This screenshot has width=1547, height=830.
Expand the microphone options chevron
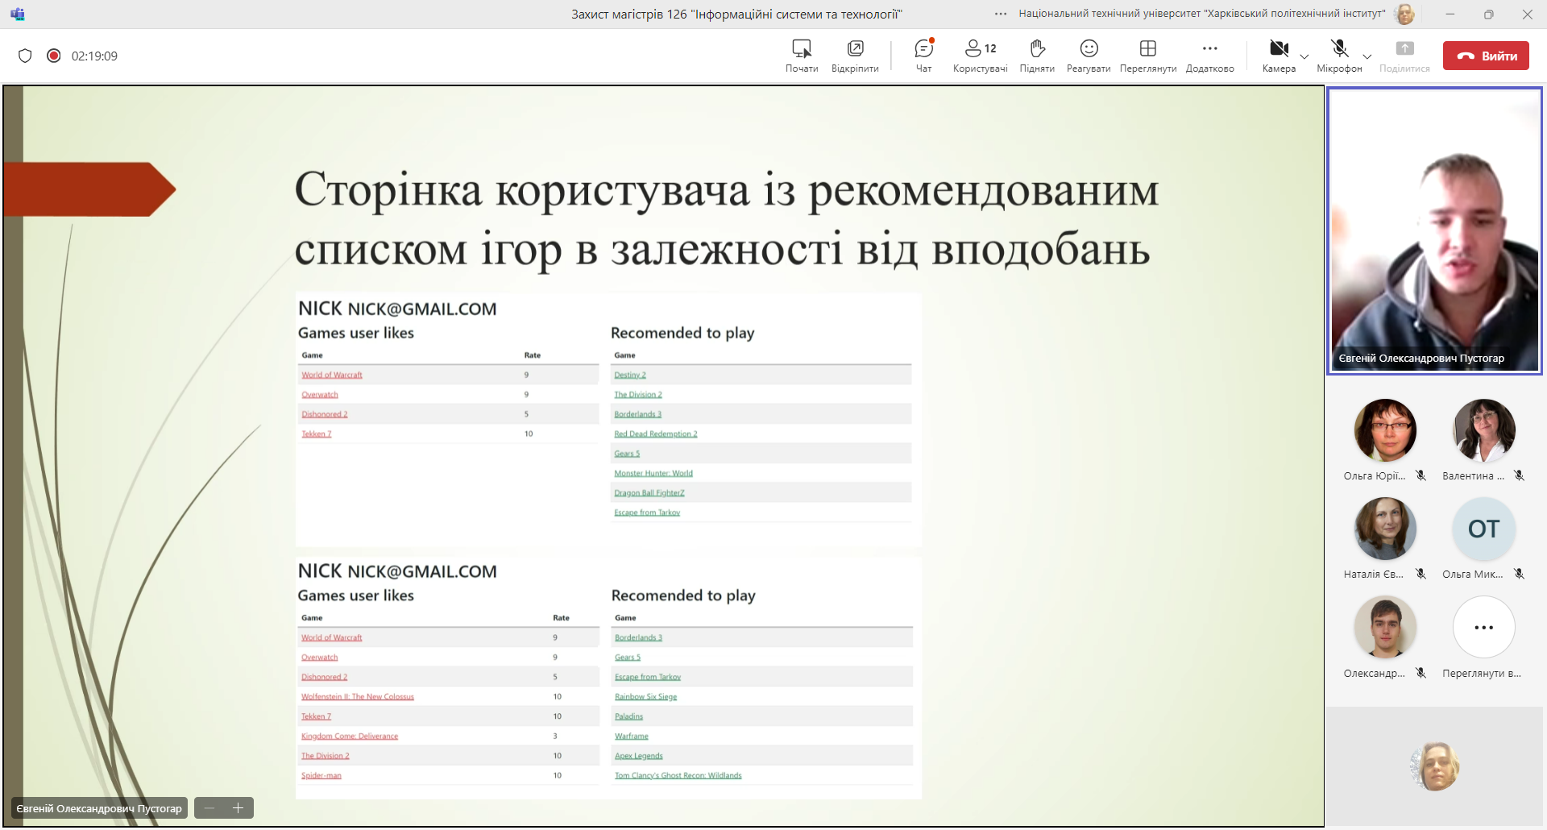coord(1367,56)
